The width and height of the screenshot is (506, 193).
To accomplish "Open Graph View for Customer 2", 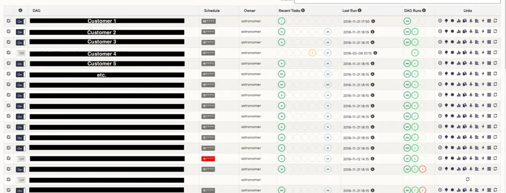I will click(x=452, y=32).
